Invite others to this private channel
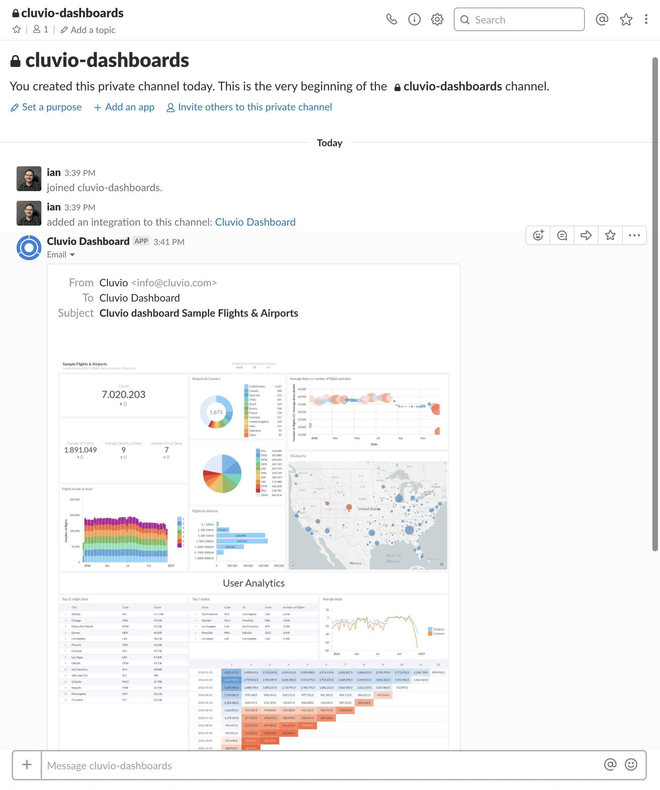 tap(249, 107)
